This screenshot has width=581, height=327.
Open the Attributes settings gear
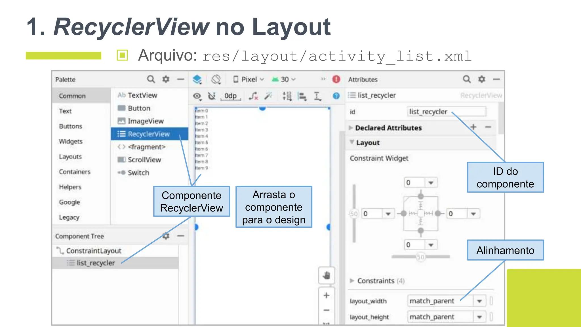click(x=482, y=79)
